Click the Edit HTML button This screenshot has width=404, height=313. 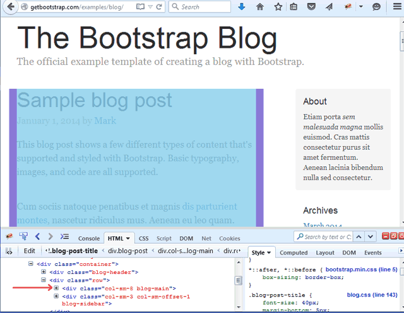click(29, 251)
